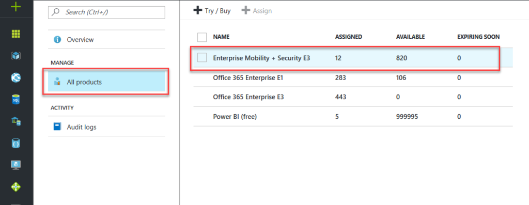Sort by the AVAILABLE column header
The height and width of the screenshot is (205, 529).
tap(410, 37)
